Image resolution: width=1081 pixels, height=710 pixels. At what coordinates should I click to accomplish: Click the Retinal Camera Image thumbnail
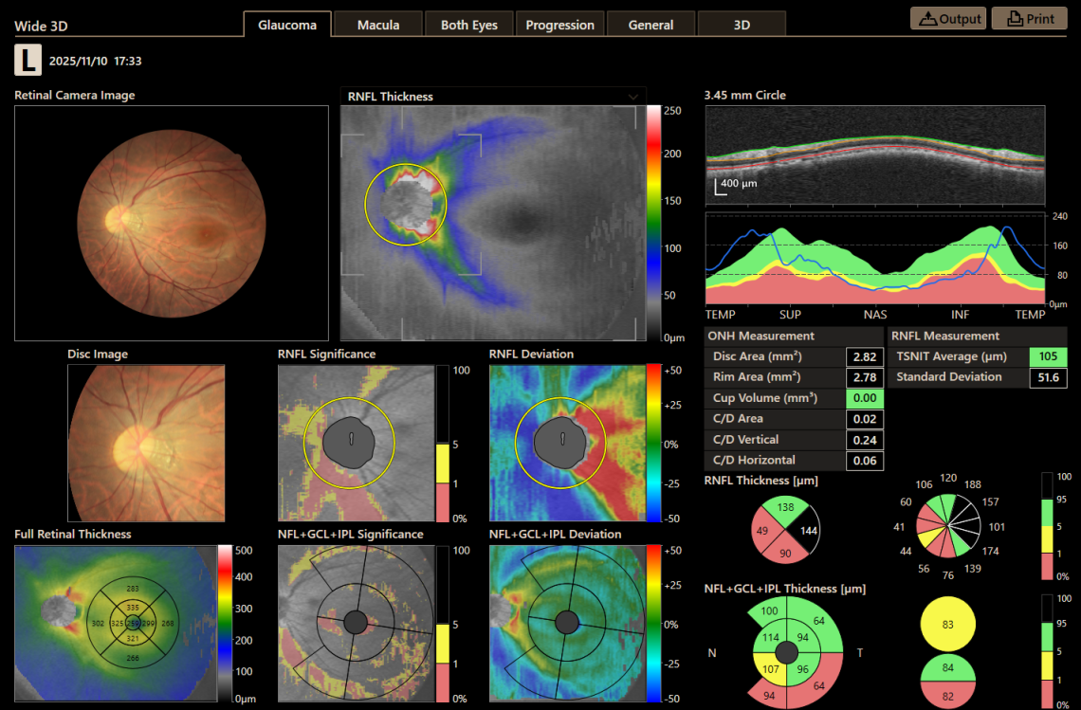tap(171, 223)
